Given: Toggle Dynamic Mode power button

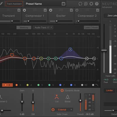Looking at the screenshot, I should coord(62,90).
